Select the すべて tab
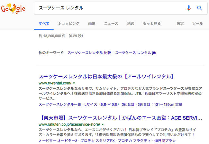The height and width of the screenshot is (144, 209). (x=44, y=24)
